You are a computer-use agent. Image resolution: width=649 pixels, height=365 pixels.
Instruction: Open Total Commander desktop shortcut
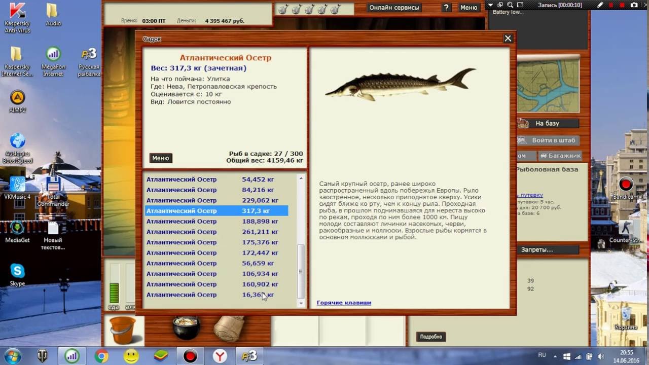(x=53, y=192)
